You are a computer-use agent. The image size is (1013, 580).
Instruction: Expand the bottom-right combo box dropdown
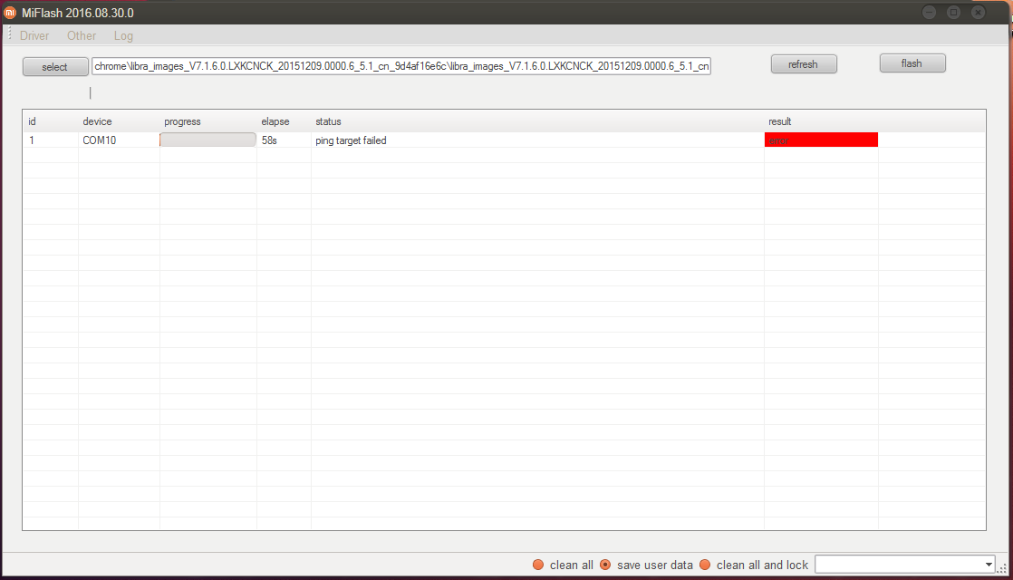point(988,565)
